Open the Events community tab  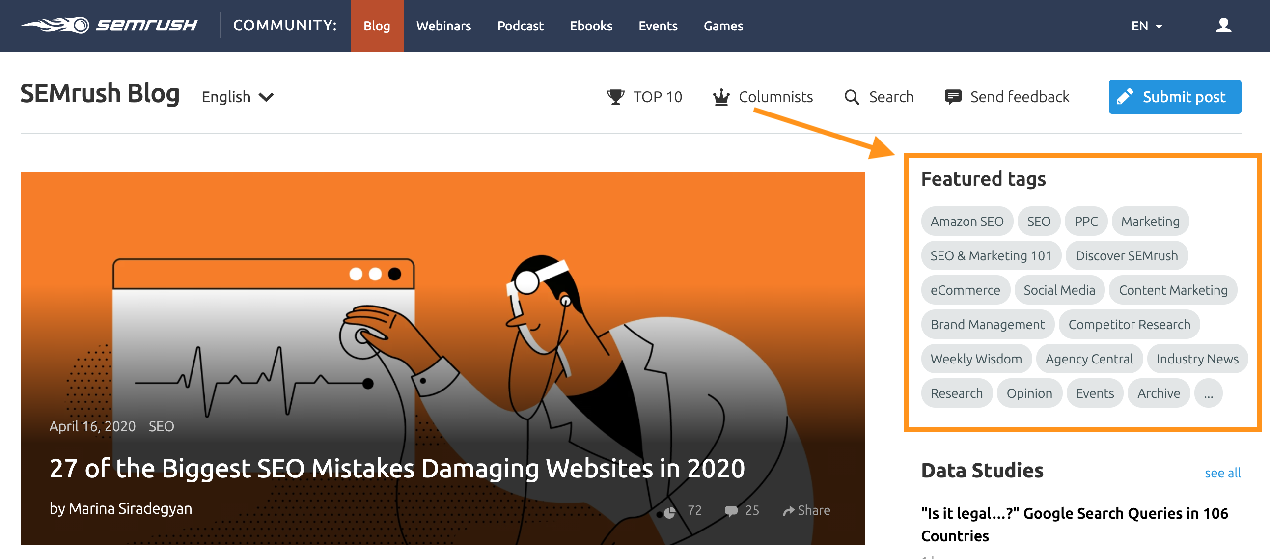(x=658, y=26)
